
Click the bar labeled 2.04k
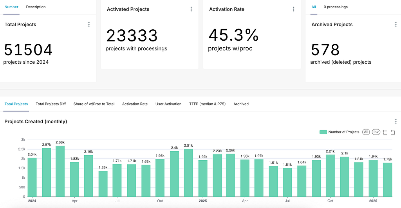[32, 178]
